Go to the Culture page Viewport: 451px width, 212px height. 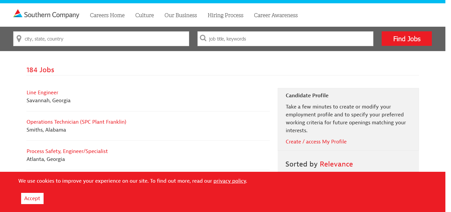[x=145, y=15]
